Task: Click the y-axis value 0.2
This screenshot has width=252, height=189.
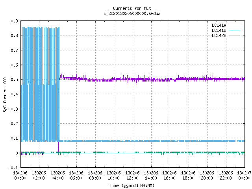Action: tap(14, 124)
